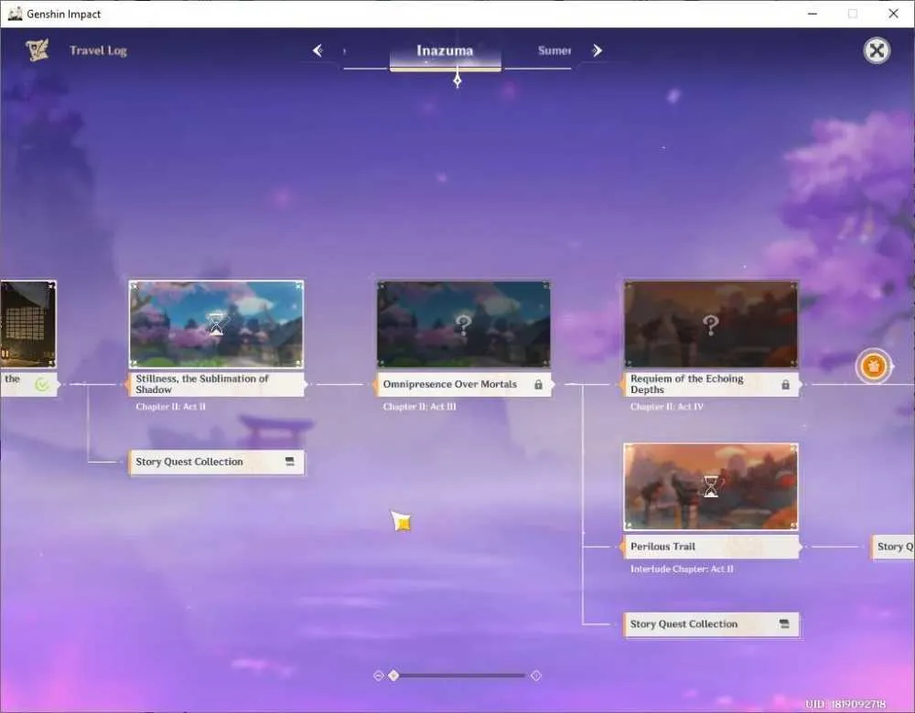
Task: Open the Stillness, the Sublimation of Shadow thumbnail
Action: point(216,325)
